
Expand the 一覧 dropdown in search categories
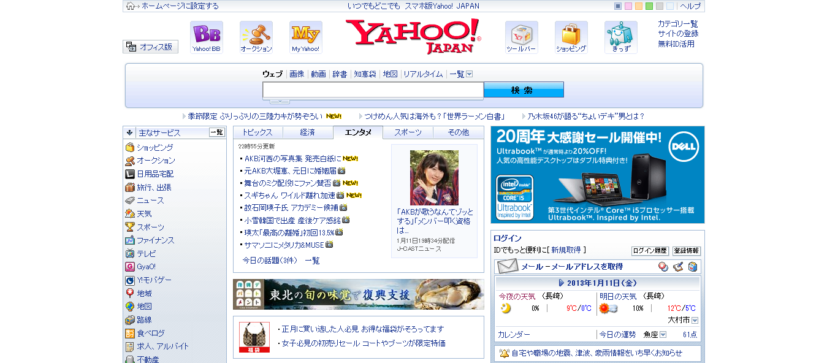click(470, 74)
